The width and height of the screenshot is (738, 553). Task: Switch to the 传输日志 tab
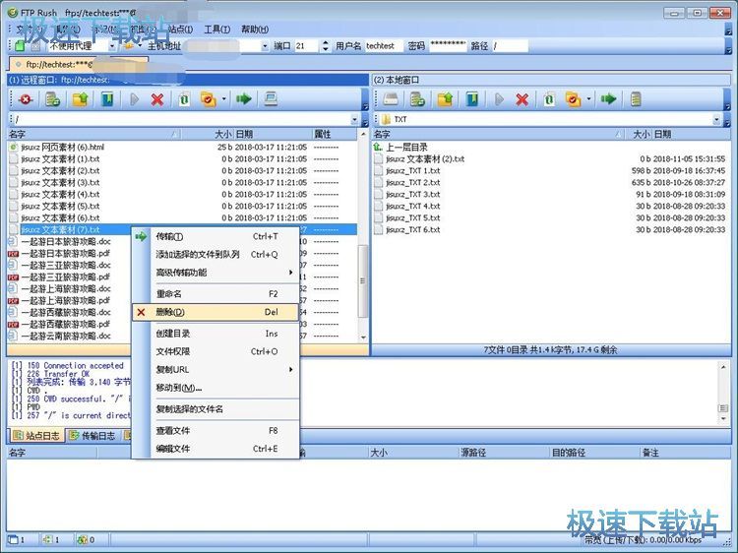click(92, 436)
